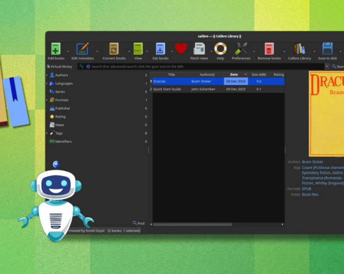Expand the Authors category in Tag browser
The width and height of the screenshot is (344, 274).
[x=47, y=75]
